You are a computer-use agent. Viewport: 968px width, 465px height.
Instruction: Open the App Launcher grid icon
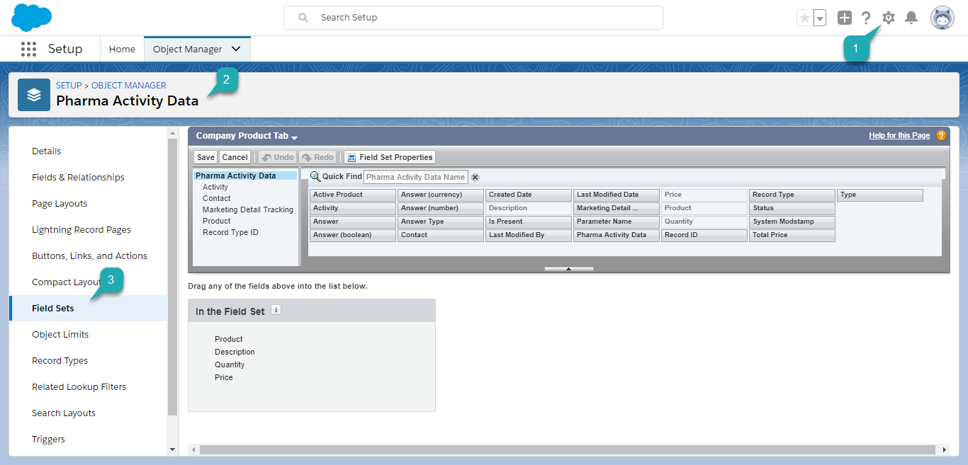(28, 49)
